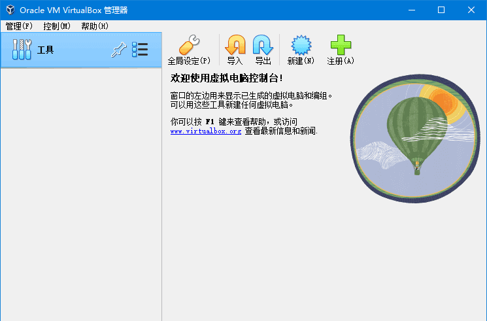Click the pin icon in 工具 row

click(118, 50)
